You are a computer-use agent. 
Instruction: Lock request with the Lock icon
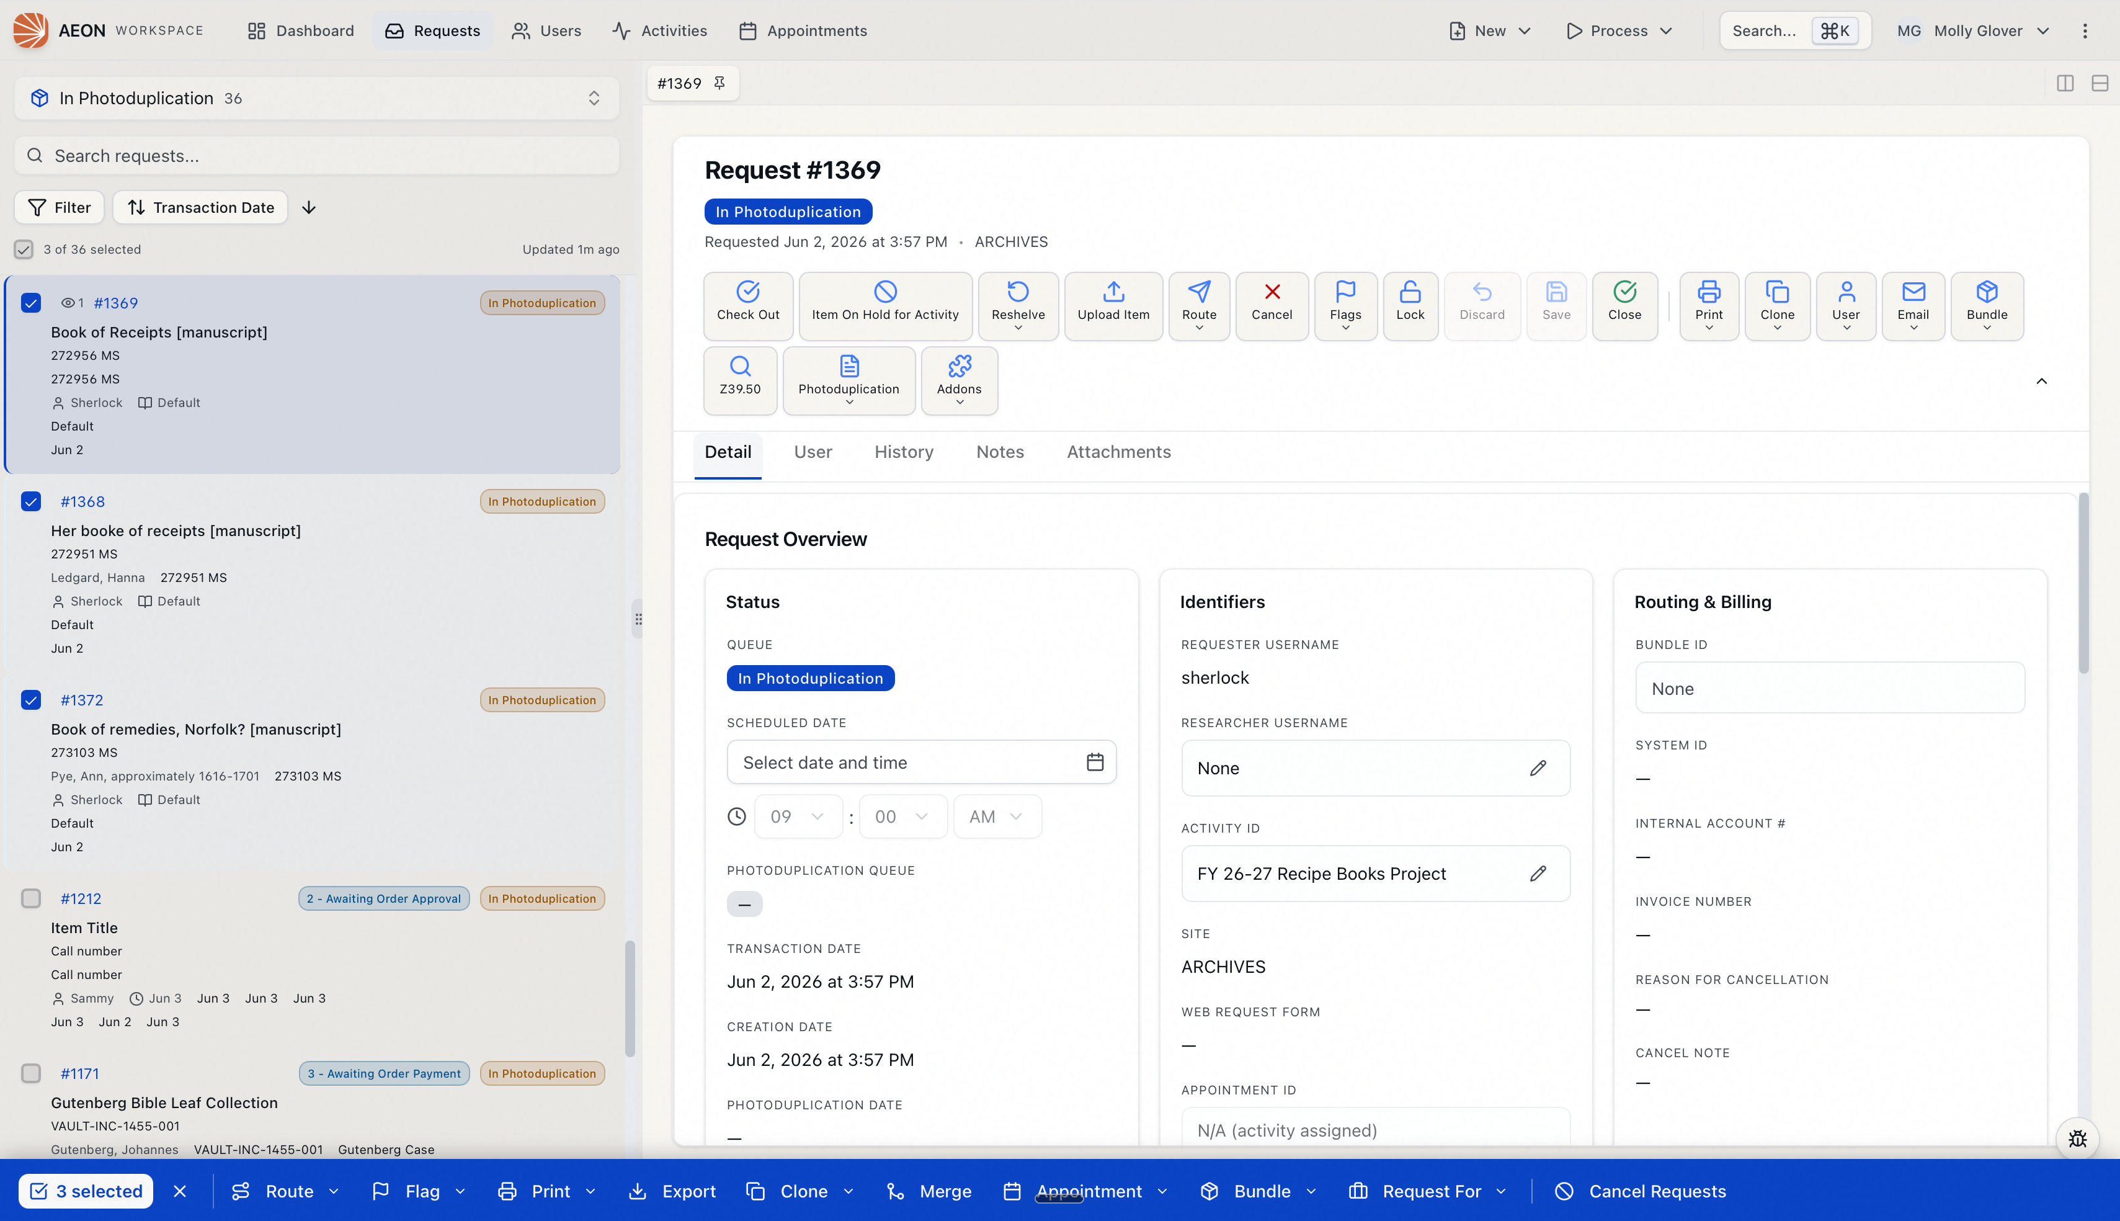(1410, 292)
